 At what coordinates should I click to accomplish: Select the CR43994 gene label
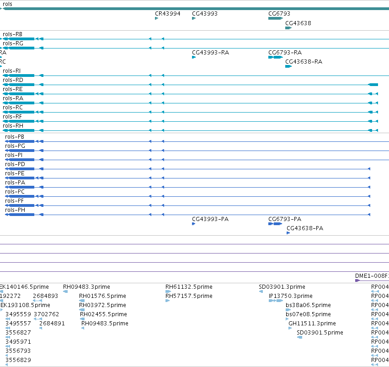(x=168, y=13)
